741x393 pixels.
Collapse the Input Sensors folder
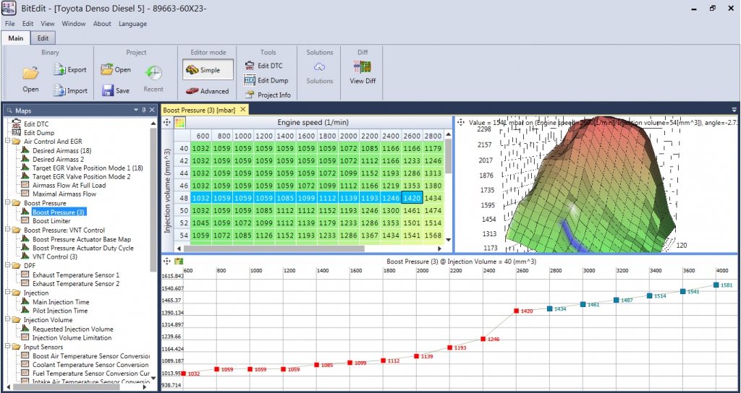(7, 347)
